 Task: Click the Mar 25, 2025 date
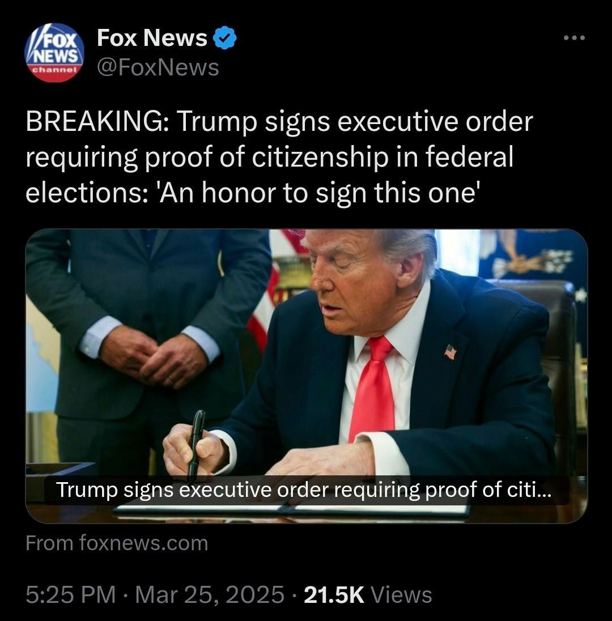pos(210,595)
